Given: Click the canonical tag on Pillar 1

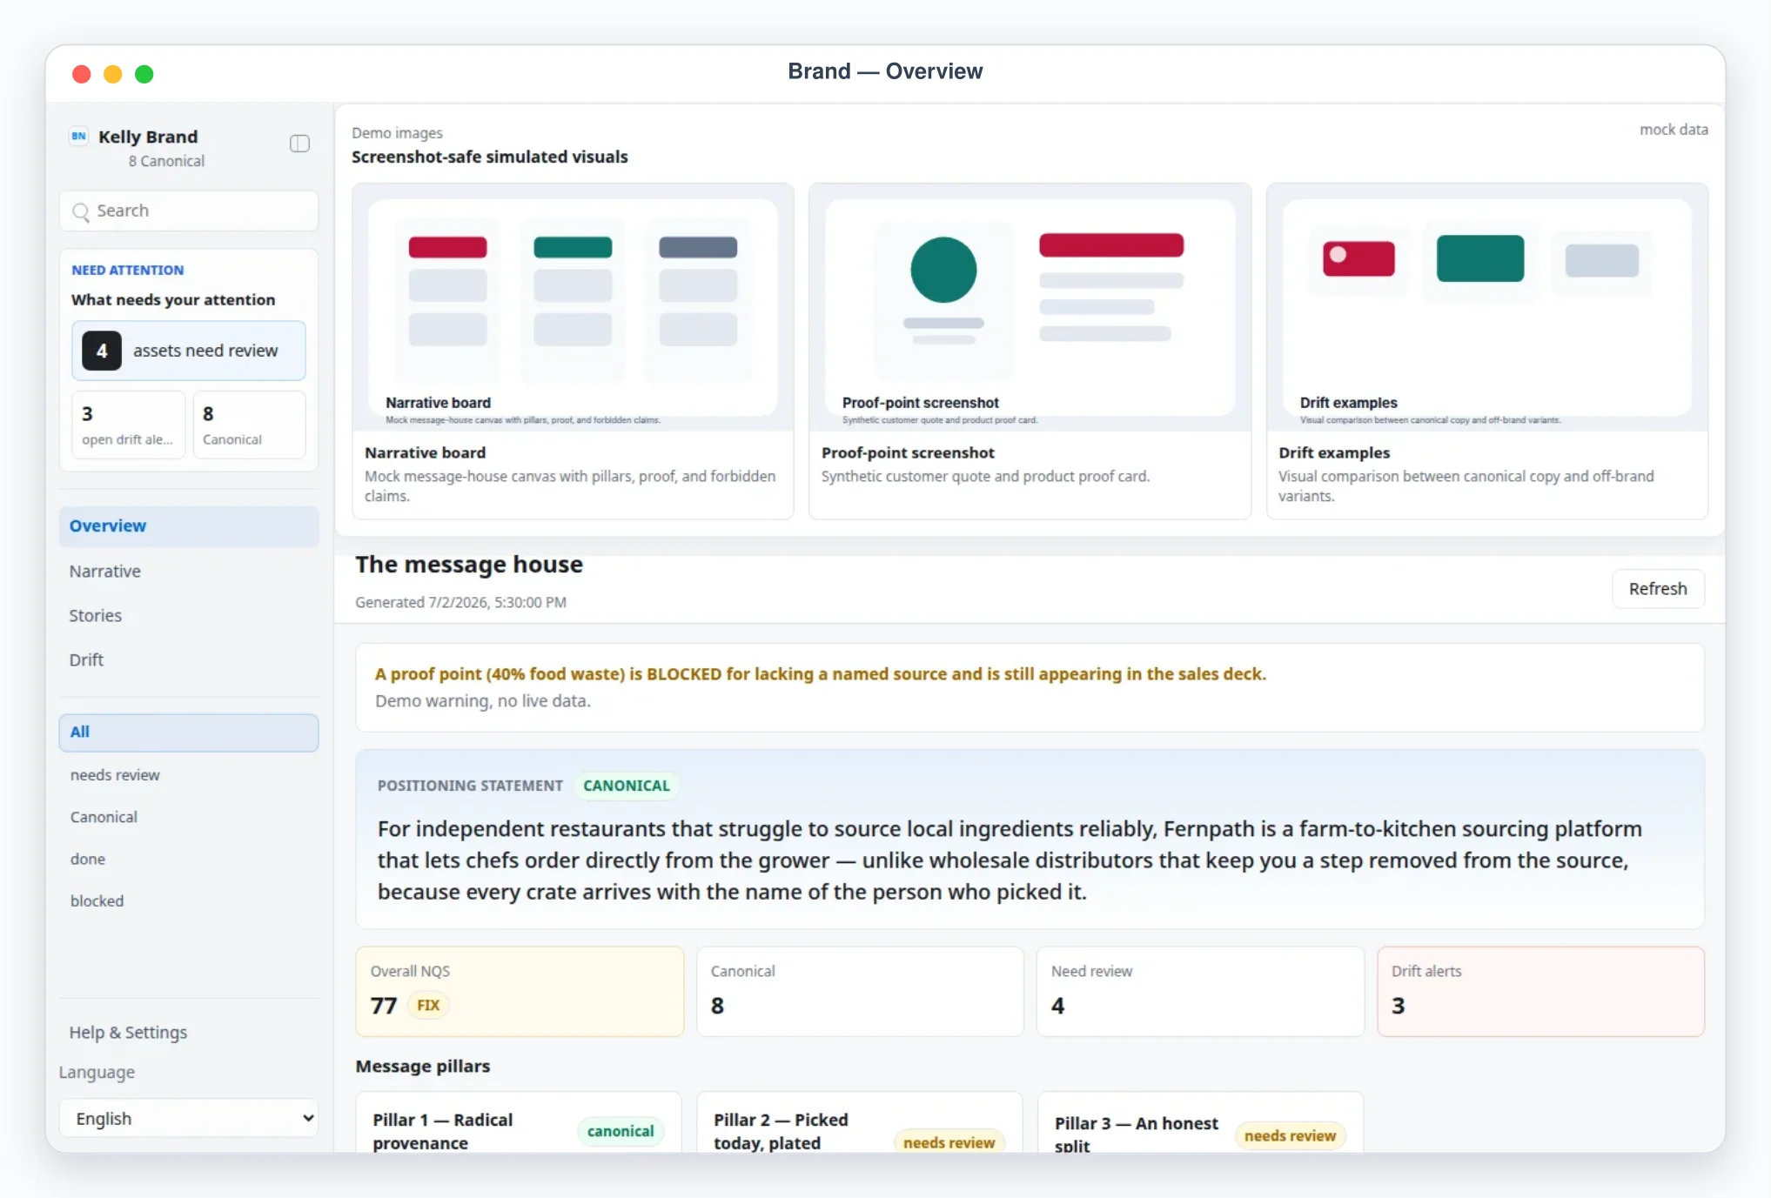Looking at the screenshot, I should coord(621,1131).
